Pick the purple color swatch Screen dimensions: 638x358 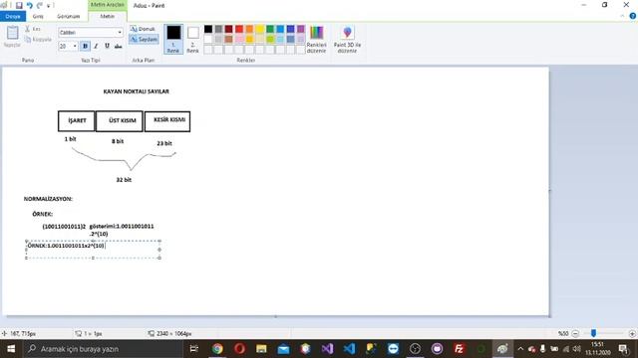301,29
